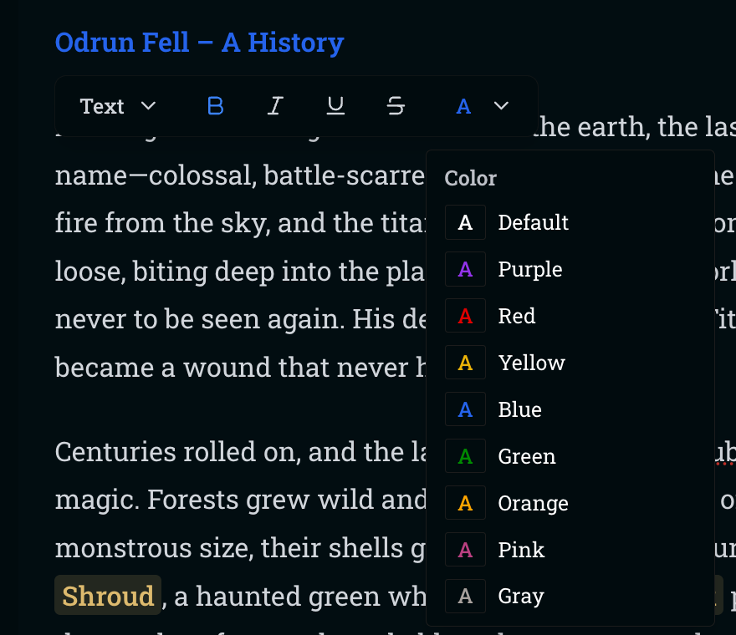The width and height of the screenshot is (736, 635).
Task: Click the purple A swatch icon
Action: click(466, 269)
